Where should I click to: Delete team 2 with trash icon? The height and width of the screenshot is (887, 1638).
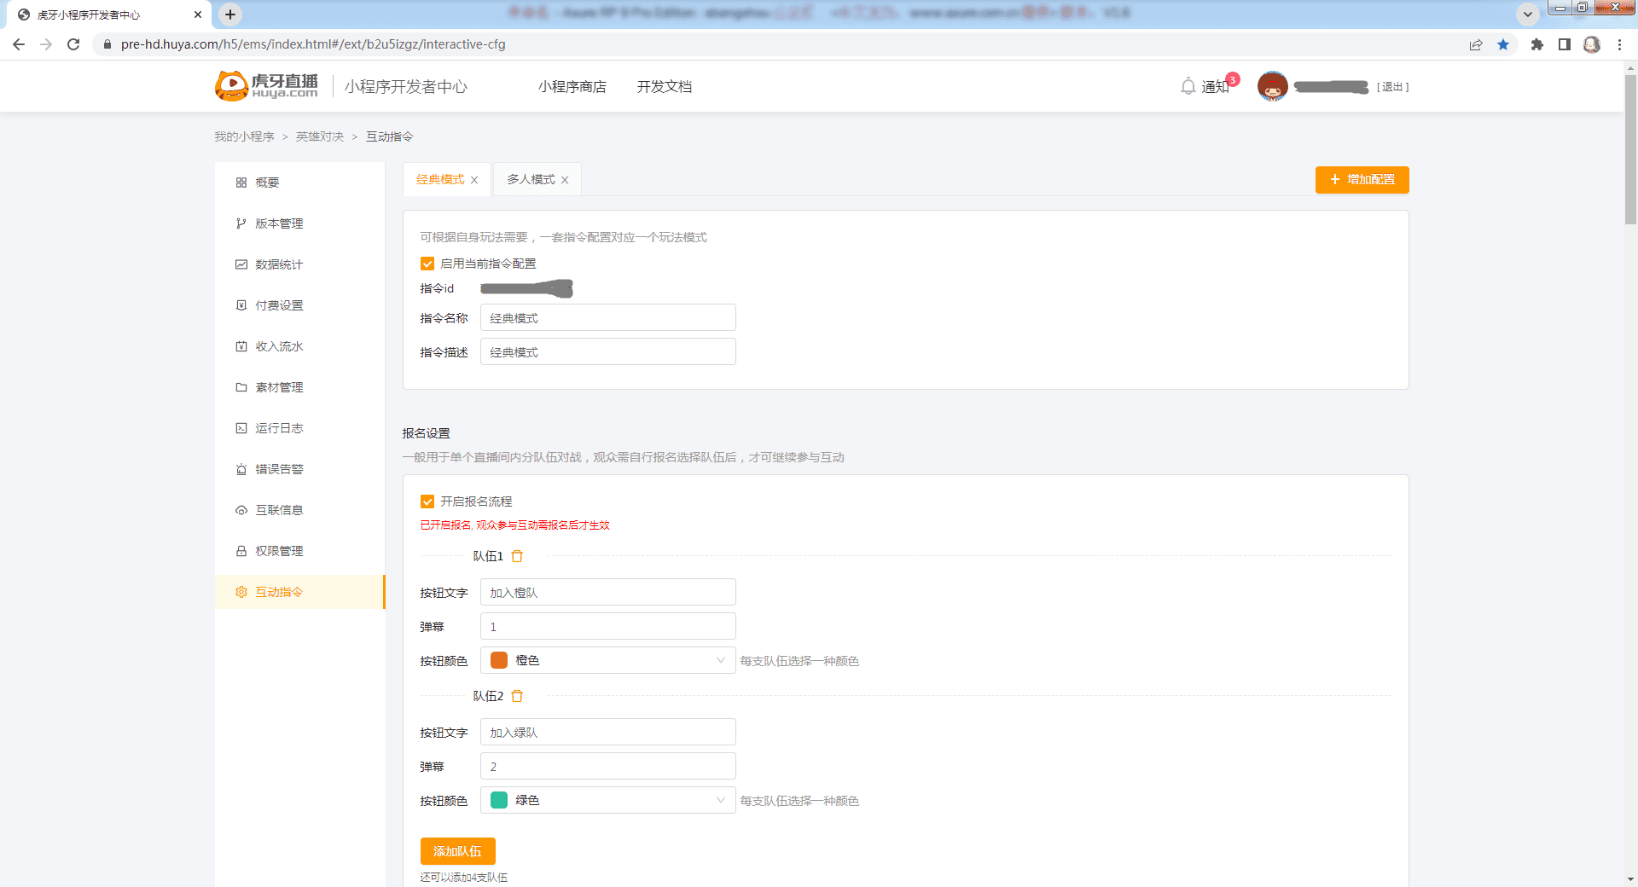(x=517, y=696)
